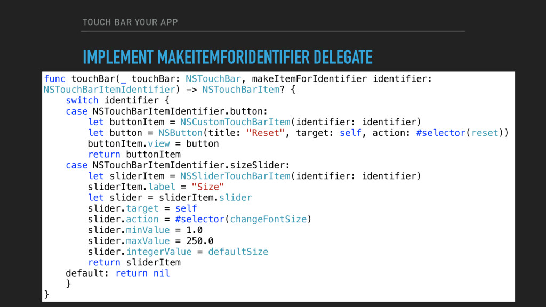Click the func keyword in the code
The width and height of the screenshot is (546, 307).
point(55,79)
